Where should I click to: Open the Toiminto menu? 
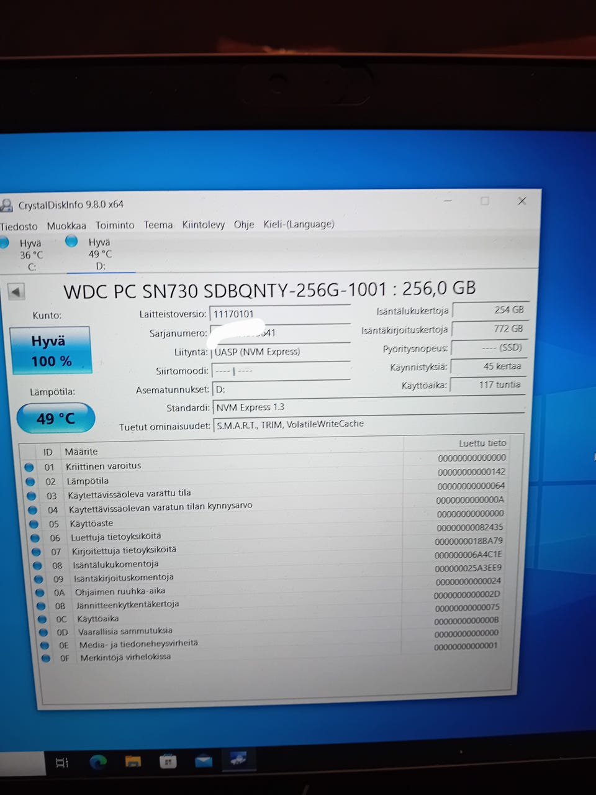pyautogui.click(x=115, y=225)
